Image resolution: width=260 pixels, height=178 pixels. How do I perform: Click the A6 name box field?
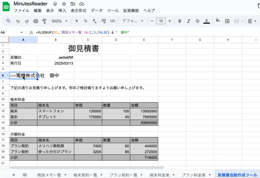pyautogui.click(x=10, y=32)
